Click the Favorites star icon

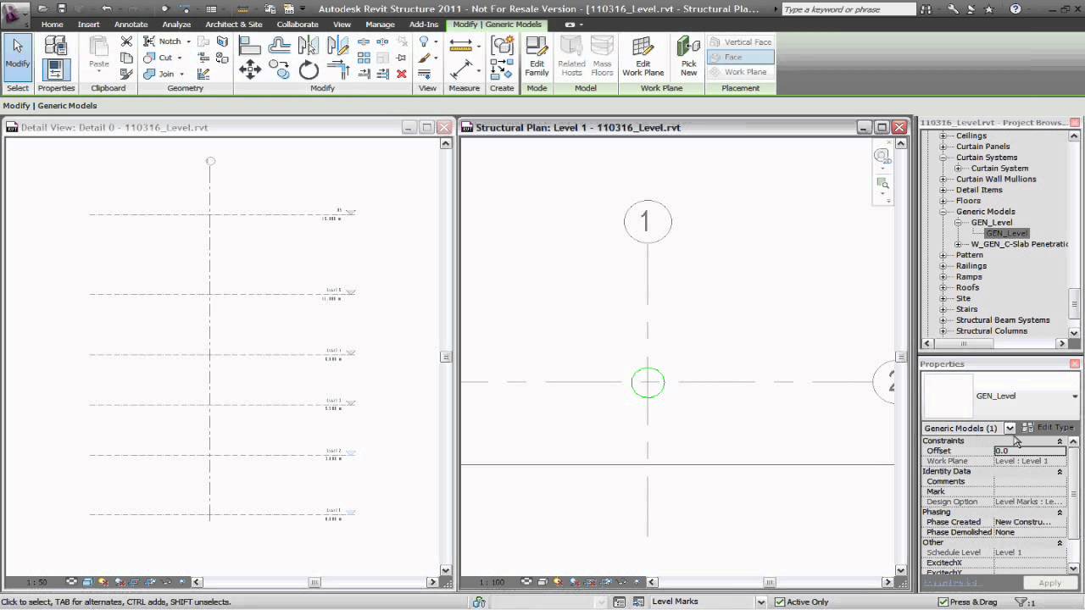[988, 9]
